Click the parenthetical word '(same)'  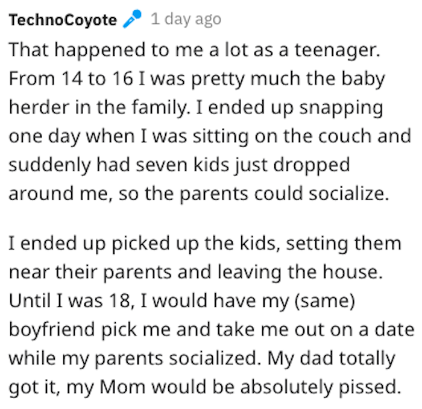325,301
